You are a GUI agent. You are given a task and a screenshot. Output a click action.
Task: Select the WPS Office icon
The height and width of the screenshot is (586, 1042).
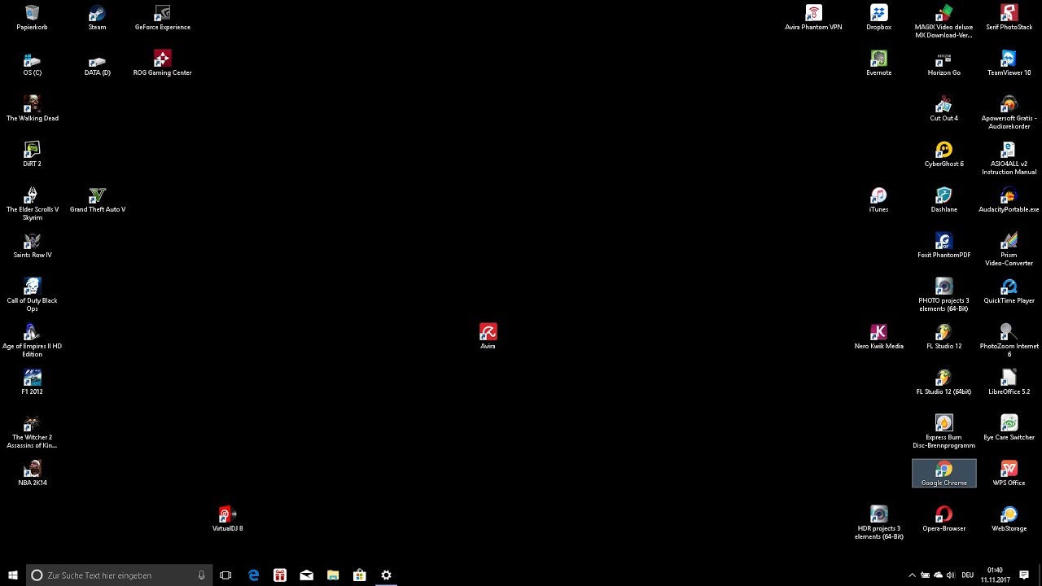pos(1009,474)
